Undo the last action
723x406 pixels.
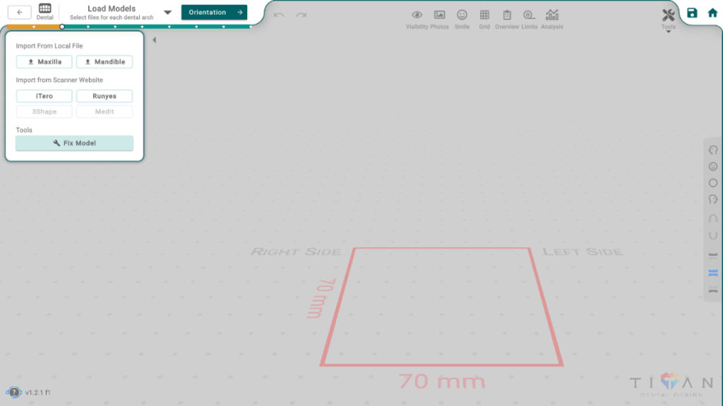click(x=278, y=16)
